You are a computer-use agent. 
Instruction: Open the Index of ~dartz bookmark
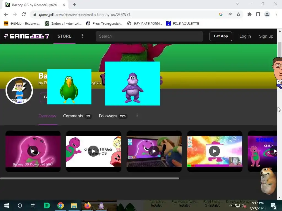63,24
